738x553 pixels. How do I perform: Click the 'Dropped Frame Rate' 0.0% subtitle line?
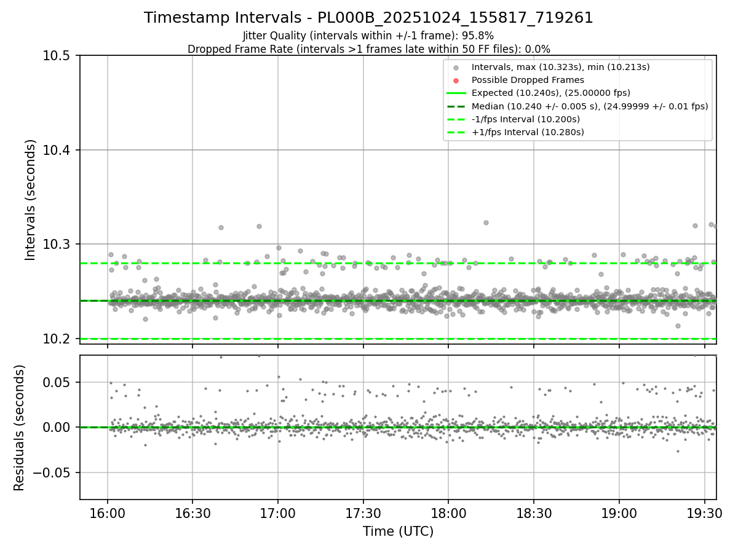tap(368, 49)
